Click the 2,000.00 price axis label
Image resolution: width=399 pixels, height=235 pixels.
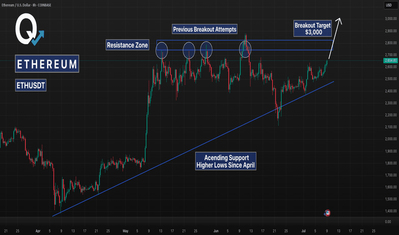(390, 139)
